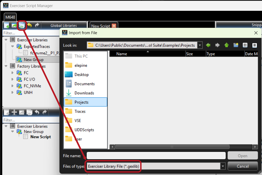Viewport: 262px width, 175px height.
Task: Click the plus icon in the lower panel toolbar
Action: click(x=14, y=112)
